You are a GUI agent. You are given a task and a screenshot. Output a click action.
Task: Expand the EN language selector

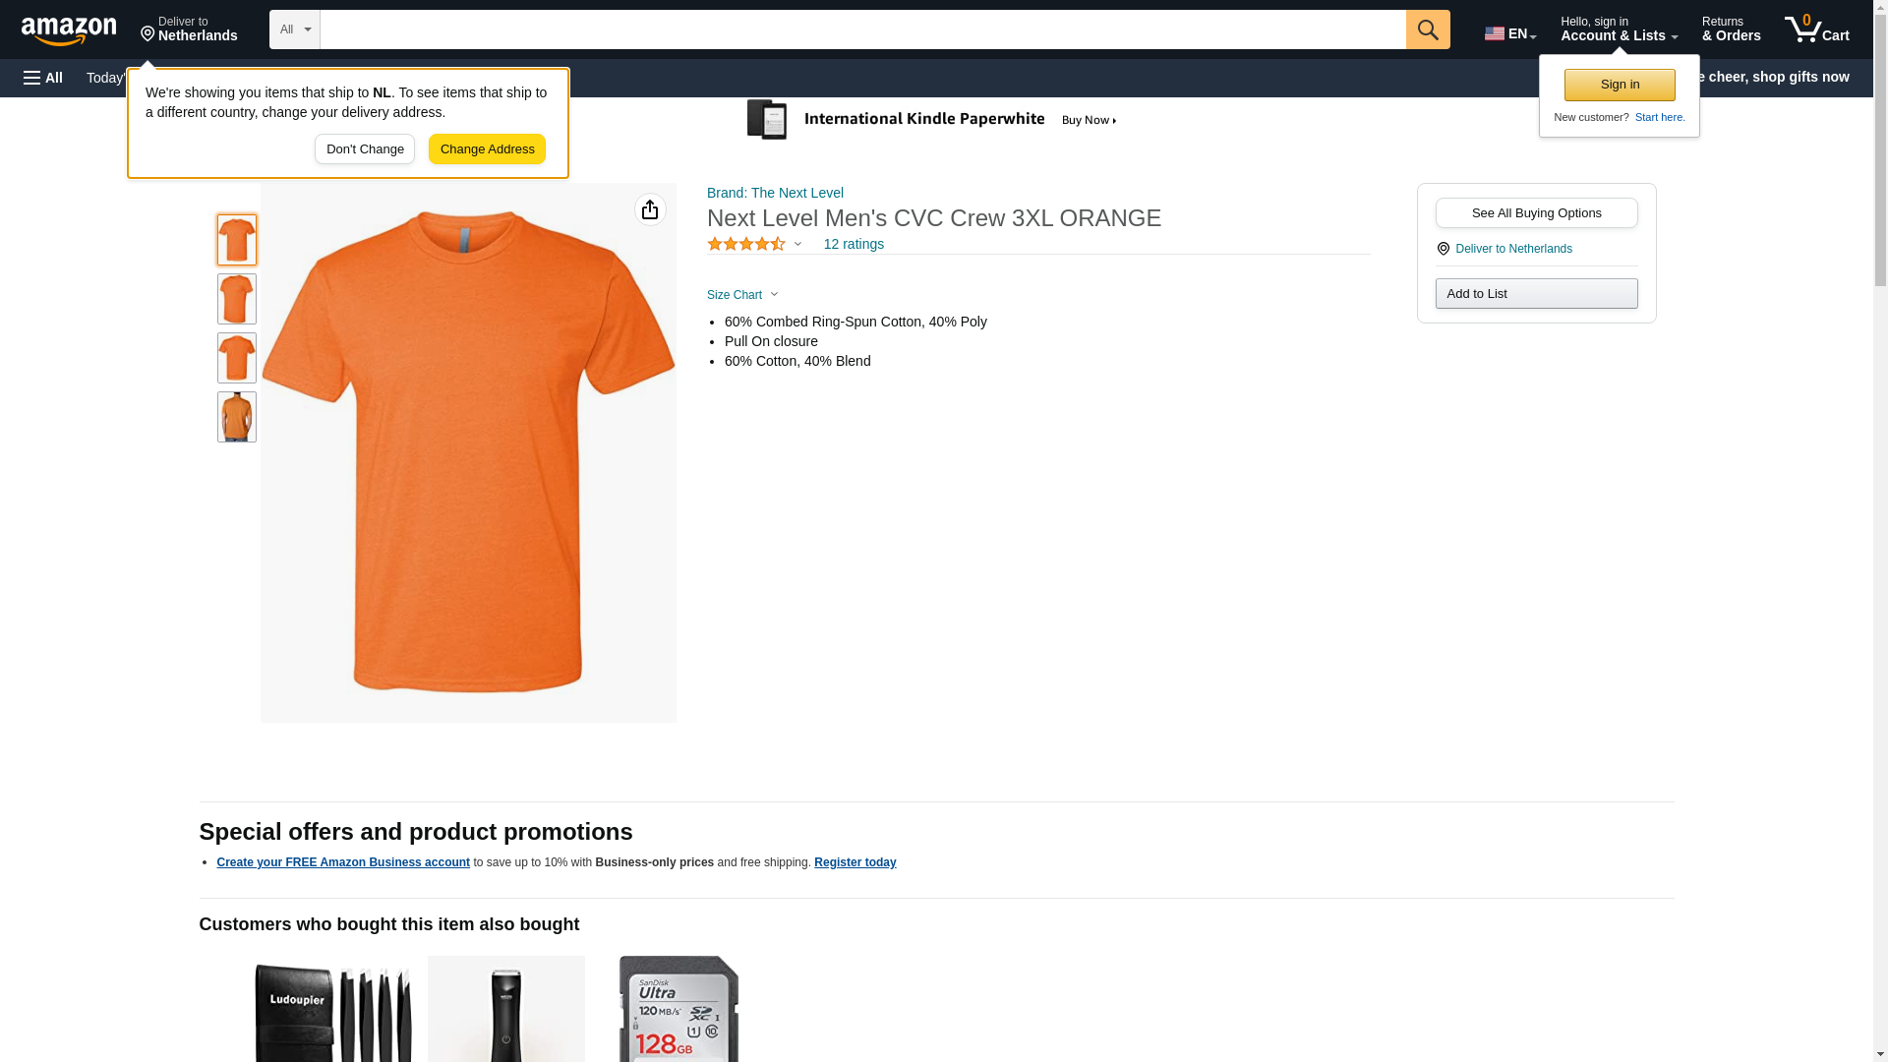pos(1509,33)
